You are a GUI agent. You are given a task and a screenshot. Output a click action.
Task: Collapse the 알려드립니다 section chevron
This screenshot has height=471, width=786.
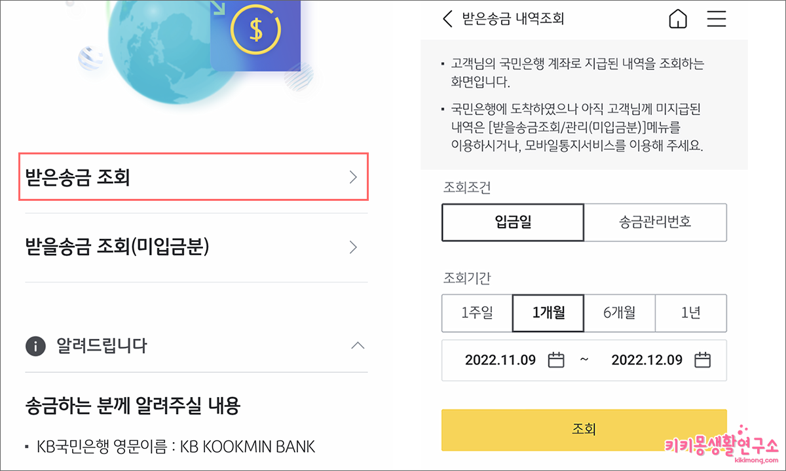[358, 346]
